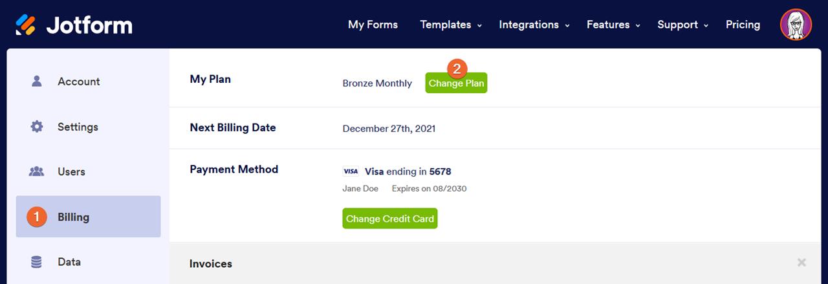Viewport: 828px width, 284px height.
Task: Click the Users group icon
Action: 37,172
